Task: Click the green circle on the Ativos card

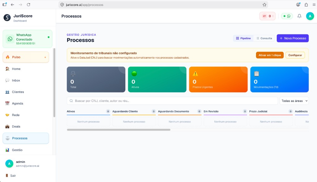Action: [134, 73]
